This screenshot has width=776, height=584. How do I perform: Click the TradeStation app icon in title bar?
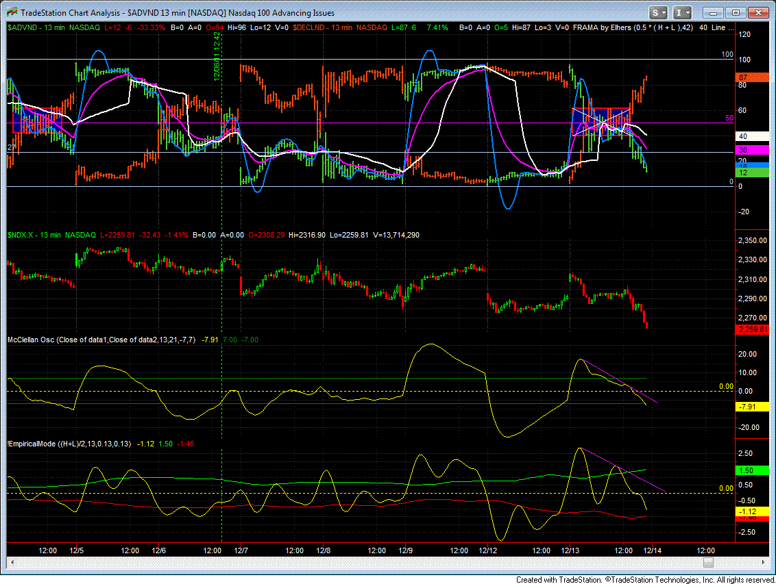point(12,12)
